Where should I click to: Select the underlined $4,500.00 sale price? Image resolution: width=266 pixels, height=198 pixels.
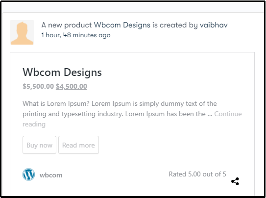pos(72,86)
